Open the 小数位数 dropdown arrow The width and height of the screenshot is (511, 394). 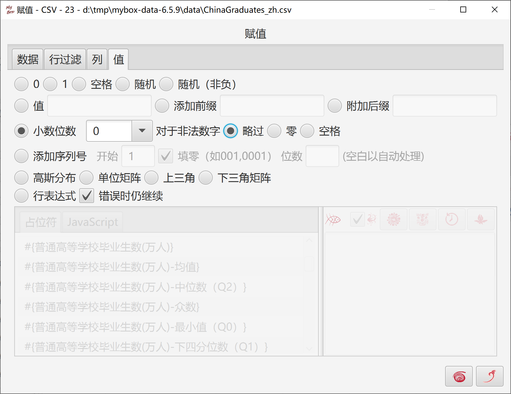142,131
